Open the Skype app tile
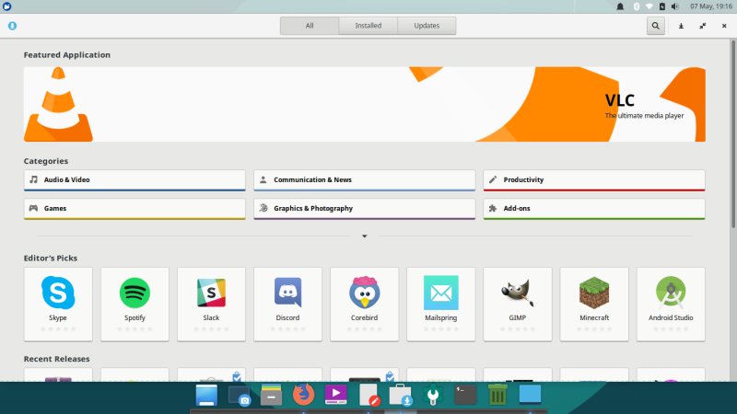Screen dimensions: 737x414 click(x=58, y=305)
